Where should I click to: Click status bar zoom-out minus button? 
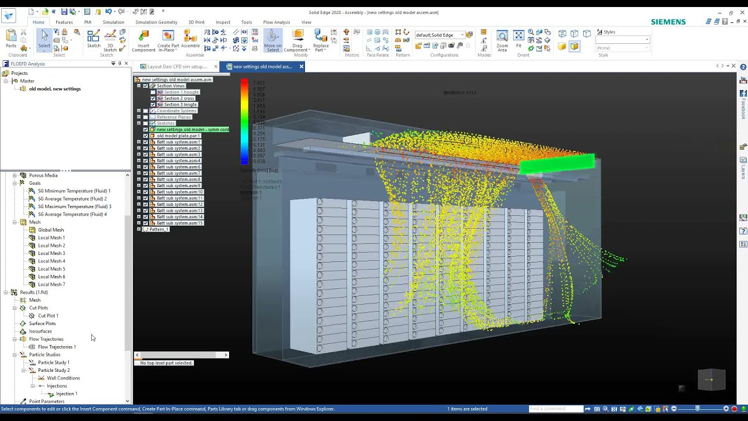[674, 409]
